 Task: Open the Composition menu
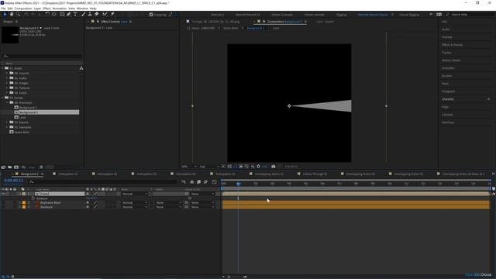tap(23, 9)
